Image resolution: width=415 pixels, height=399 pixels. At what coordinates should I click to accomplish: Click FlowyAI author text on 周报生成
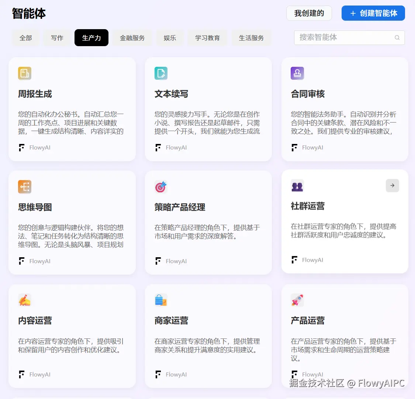point(40,148)
